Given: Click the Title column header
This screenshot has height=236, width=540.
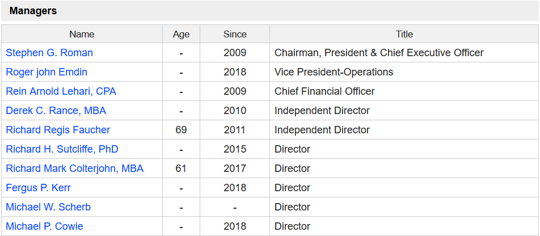Looking at the screenshot, I should pos(404,34).
